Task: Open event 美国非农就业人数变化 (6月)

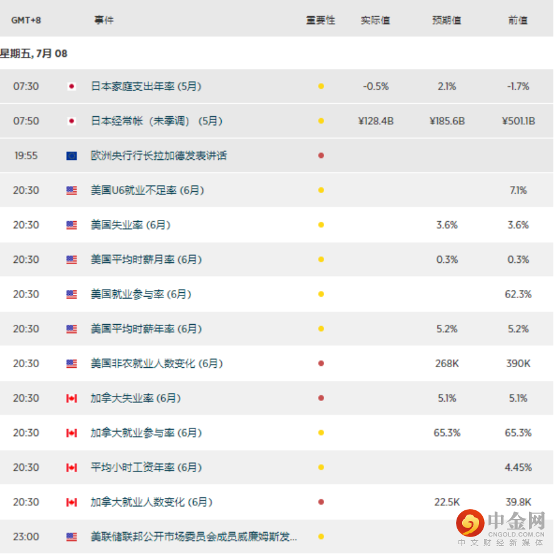Action: click(157, 364)
